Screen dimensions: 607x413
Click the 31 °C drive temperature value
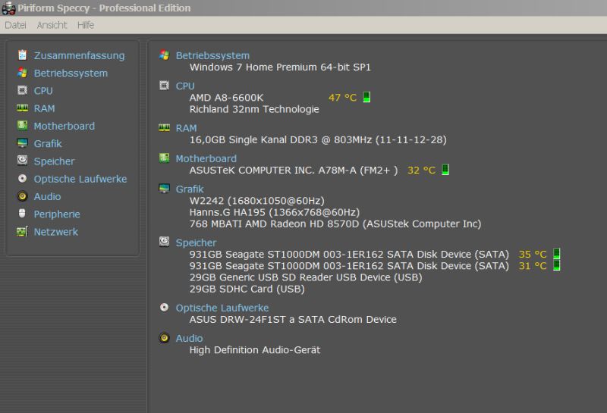(533, 266)
